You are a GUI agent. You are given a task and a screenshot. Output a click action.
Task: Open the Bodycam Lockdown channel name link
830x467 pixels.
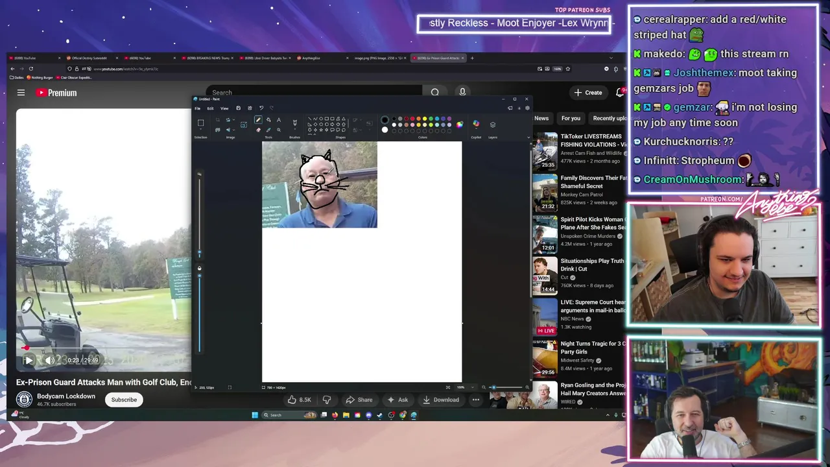(x=66, y=396)
